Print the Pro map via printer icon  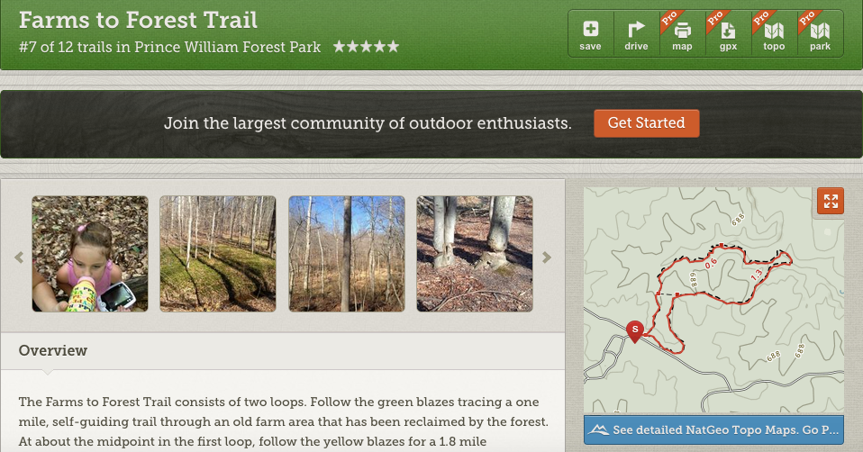683,34
